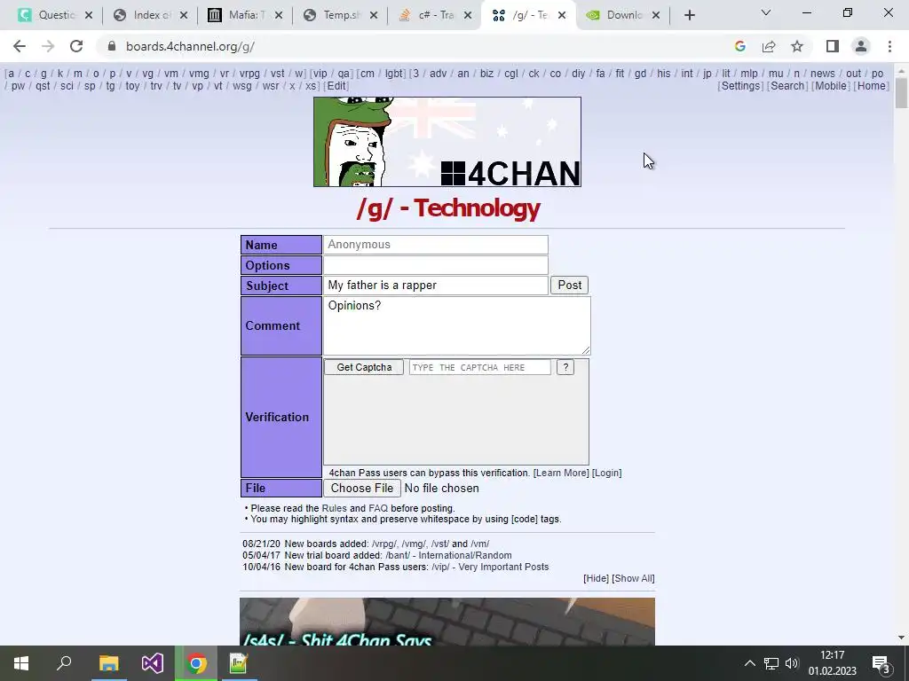Close the /g/ - Technology tab
The width and height of the screenshot is (909, 681).
[x=562, y=15]
